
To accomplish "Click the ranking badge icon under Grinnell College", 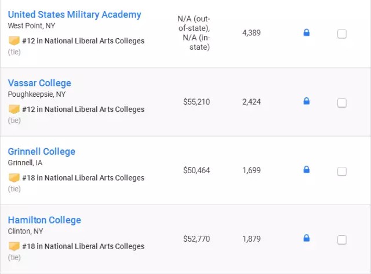I will tap(14, 178).
